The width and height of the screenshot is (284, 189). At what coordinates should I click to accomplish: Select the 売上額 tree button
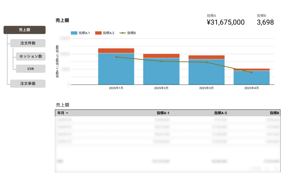(x=25, y=30)
